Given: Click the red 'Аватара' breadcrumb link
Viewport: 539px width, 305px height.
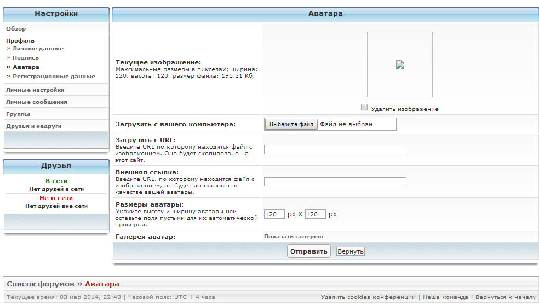Looking at the screenshot, I should pyautogui.click(x=102, y=284).
